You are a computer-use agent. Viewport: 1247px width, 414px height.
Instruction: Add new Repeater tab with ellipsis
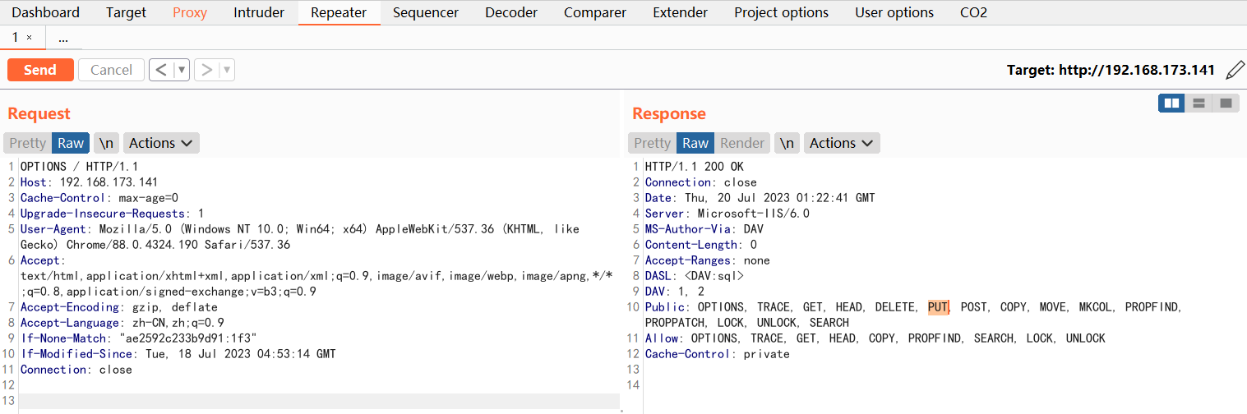tap(63, 38)
